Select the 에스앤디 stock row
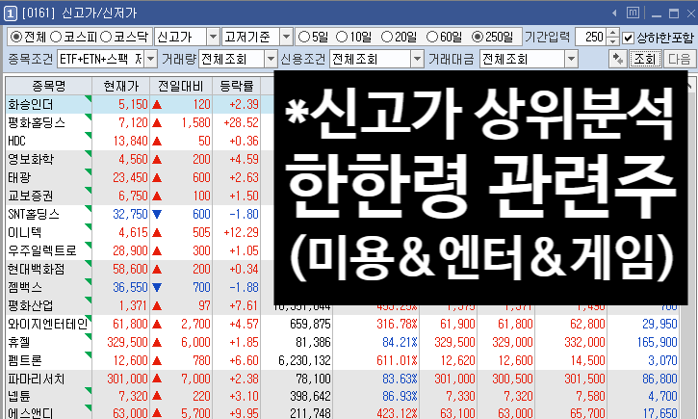The width and height of the screenshot is (698, 419). pyautogui.click(x=342, y=412)
